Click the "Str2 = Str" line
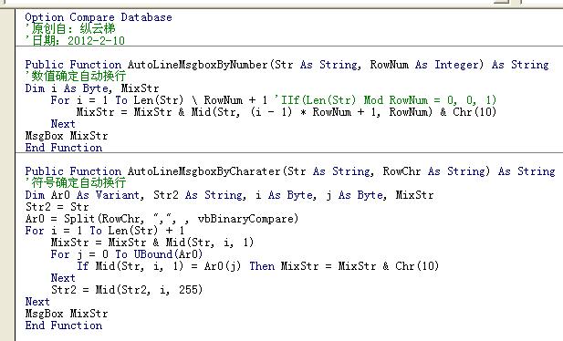This screenshot has height=341, width=563. [57, 207]
